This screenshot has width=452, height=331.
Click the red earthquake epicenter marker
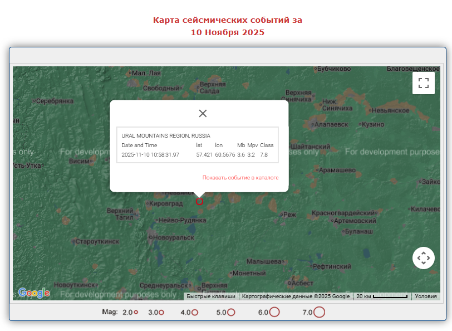[x=199, y=201]
